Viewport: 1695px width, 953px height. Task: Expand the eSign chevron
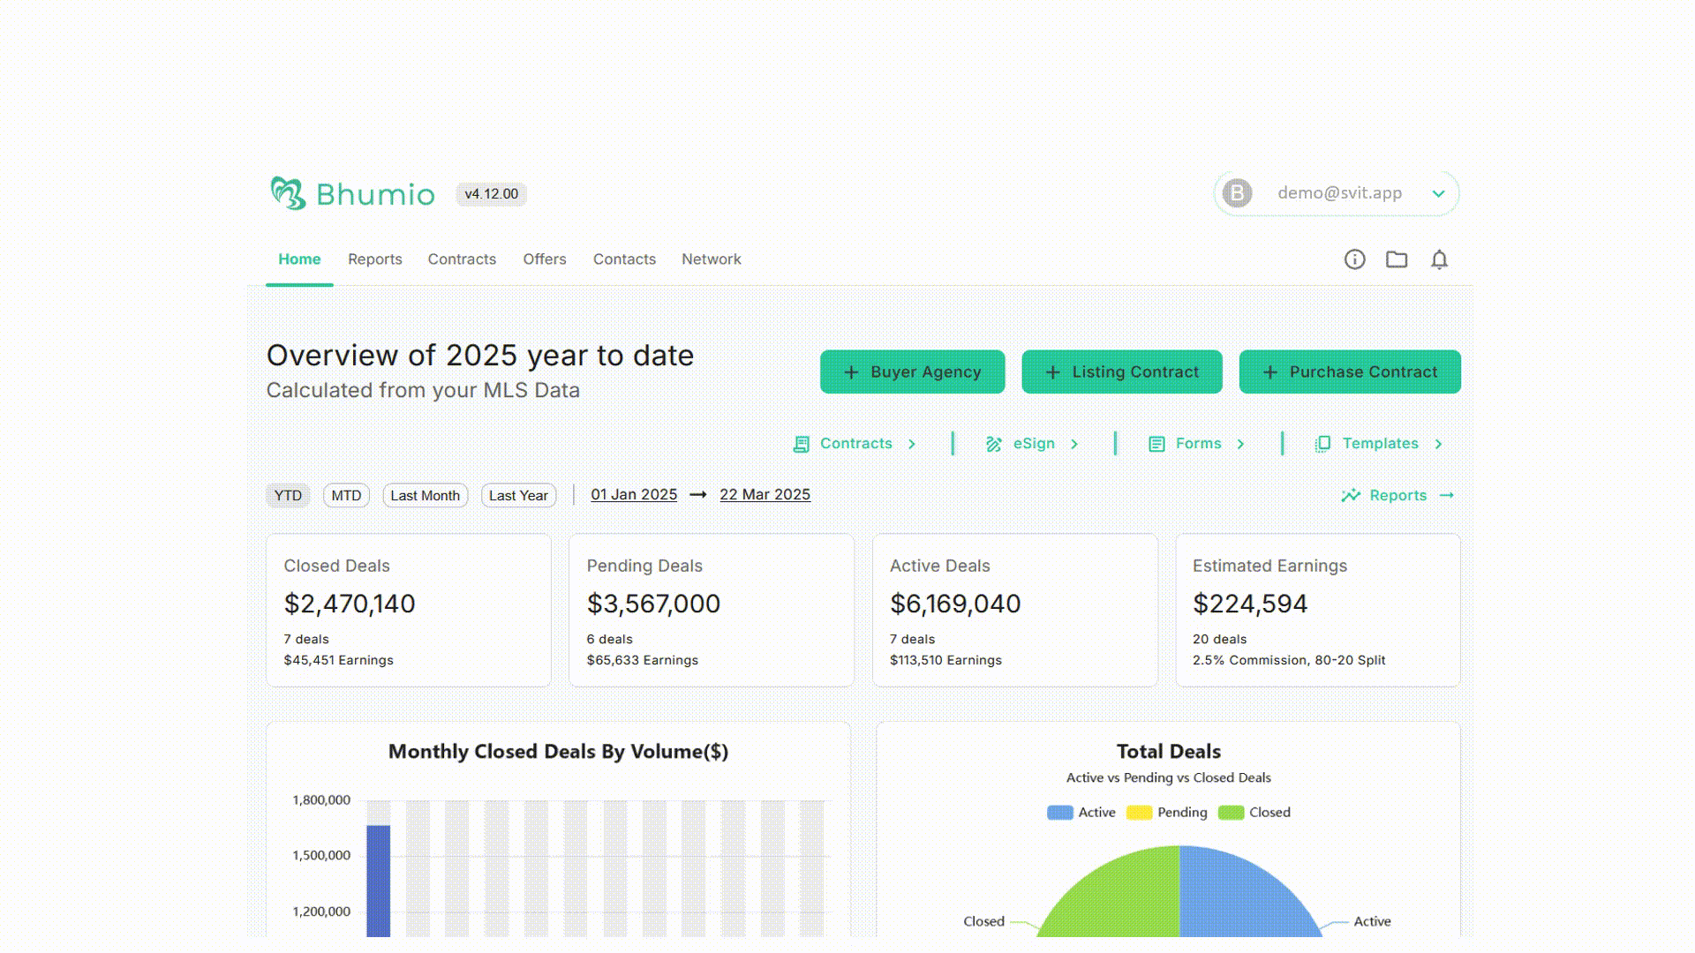pyautogui.click(x=1073, y=444)
